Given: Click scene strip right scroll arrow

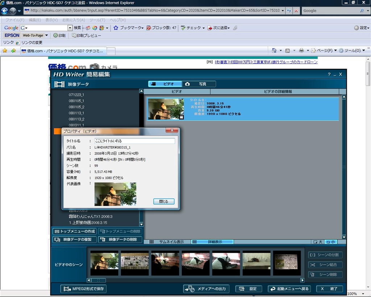Looking at the screenshot, I should pyautogui.click(x=303, y=280).
